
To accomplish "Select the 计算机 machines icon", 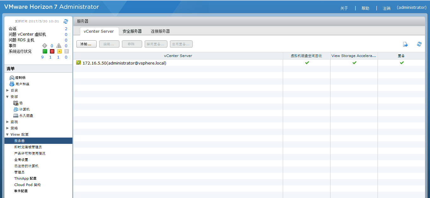I will 16,109.
